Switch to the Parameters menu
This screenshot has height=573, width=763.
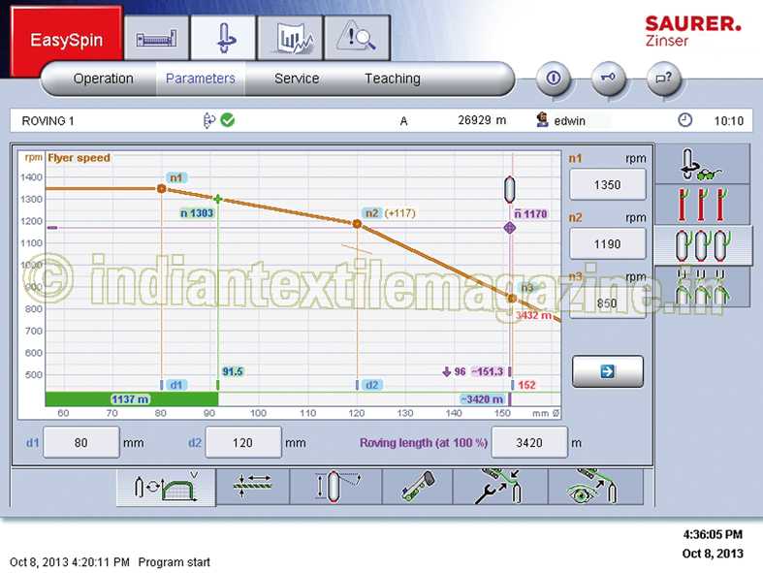(201, 79)
